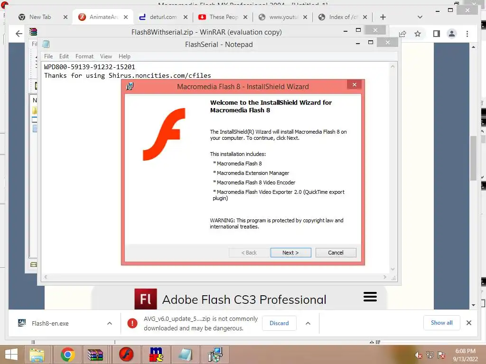Click the Notepad horizontal scrollbar right arrow

[385, 277]
